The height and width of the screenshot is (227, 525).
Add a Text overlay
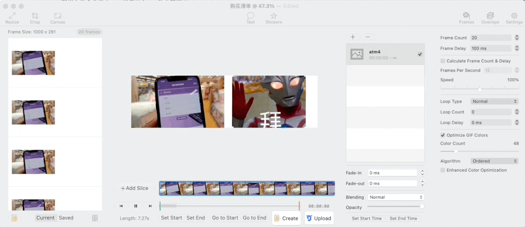[250, 18]
